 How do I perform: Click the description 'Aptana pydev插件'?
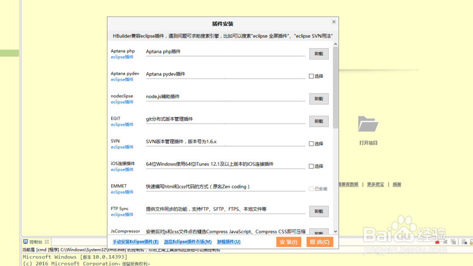coord(166,74)
